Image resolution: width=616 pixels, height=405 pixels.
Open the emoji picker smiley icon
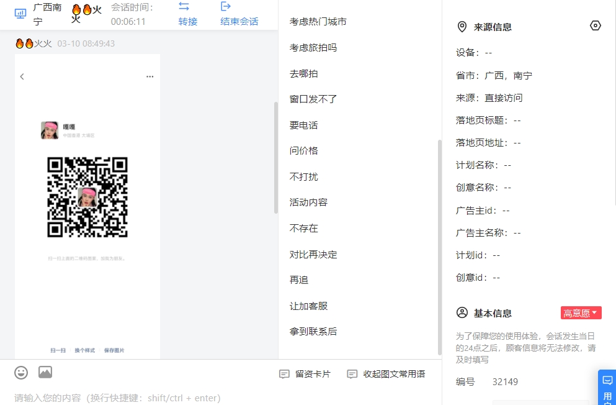[21, 372]
